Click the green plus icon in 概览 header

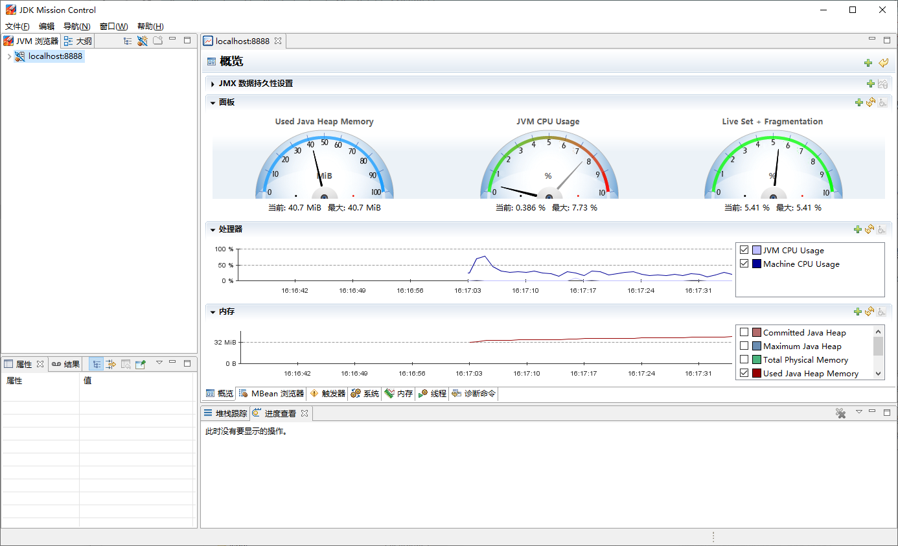868,63
